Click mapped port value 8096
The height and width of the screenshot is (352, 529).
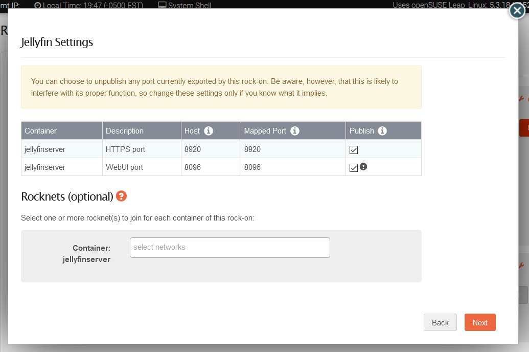tap(252, 167)
